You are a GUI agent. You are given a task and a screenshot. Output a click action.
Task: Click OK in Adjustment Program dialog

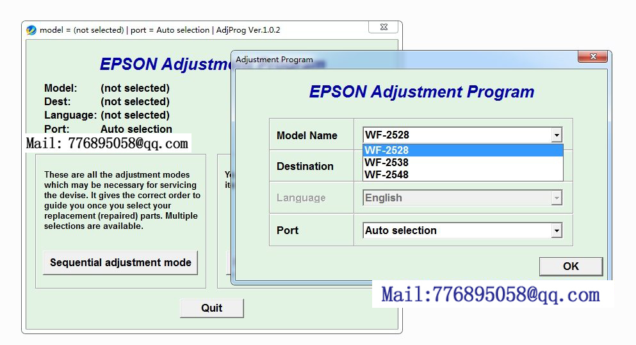click(x=571, y=266)
